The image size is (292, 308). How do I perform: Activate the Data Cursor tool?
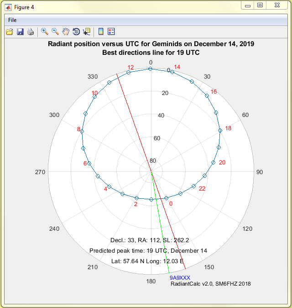[x=87, y=32]
